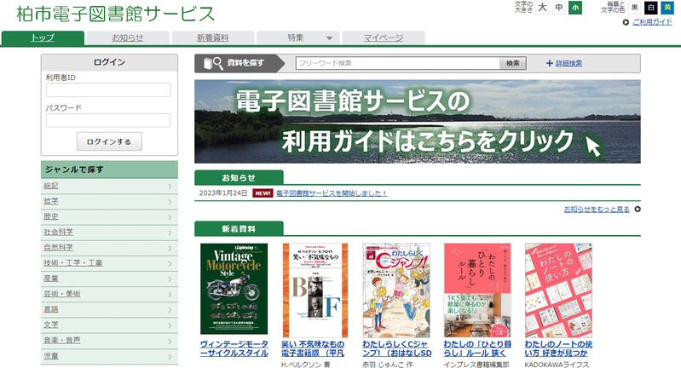This screenshot has width=681, height=368.
Task: Expand the 自然科学 genre chevron
Action: point(170,248)
